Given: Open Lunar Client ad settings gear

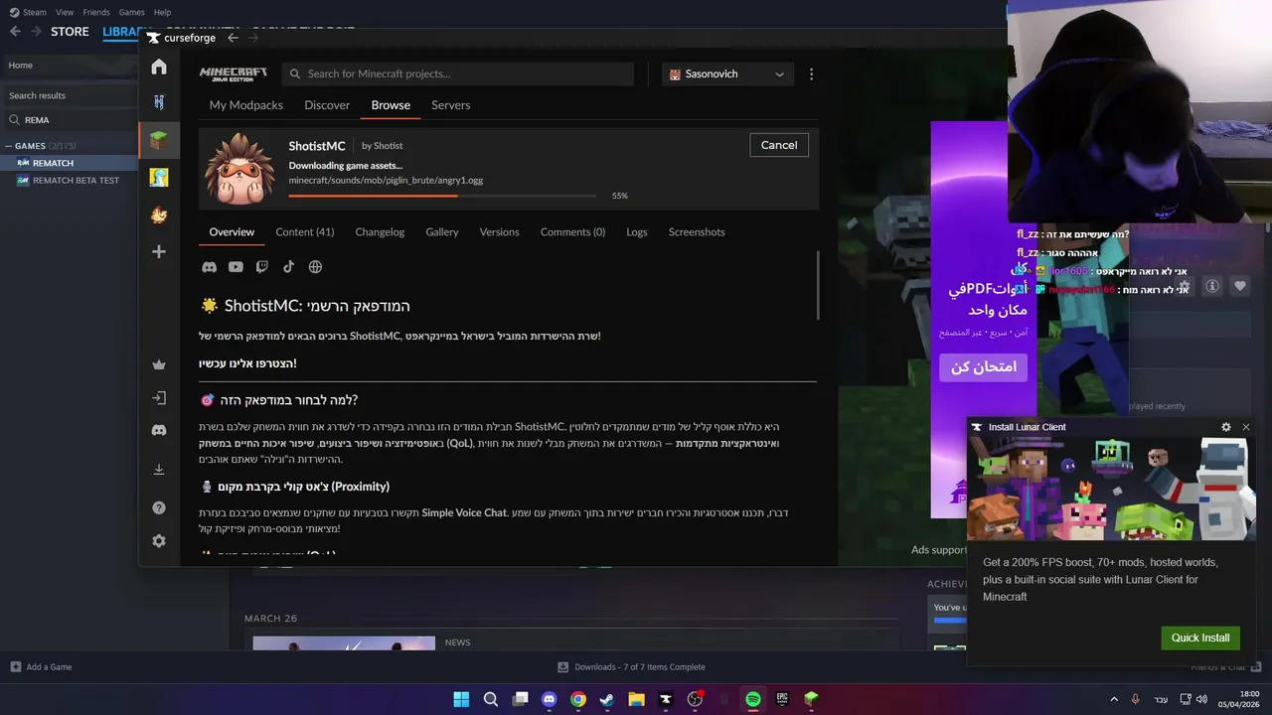Looking at the screenshot, I should tap(1226, 427).
